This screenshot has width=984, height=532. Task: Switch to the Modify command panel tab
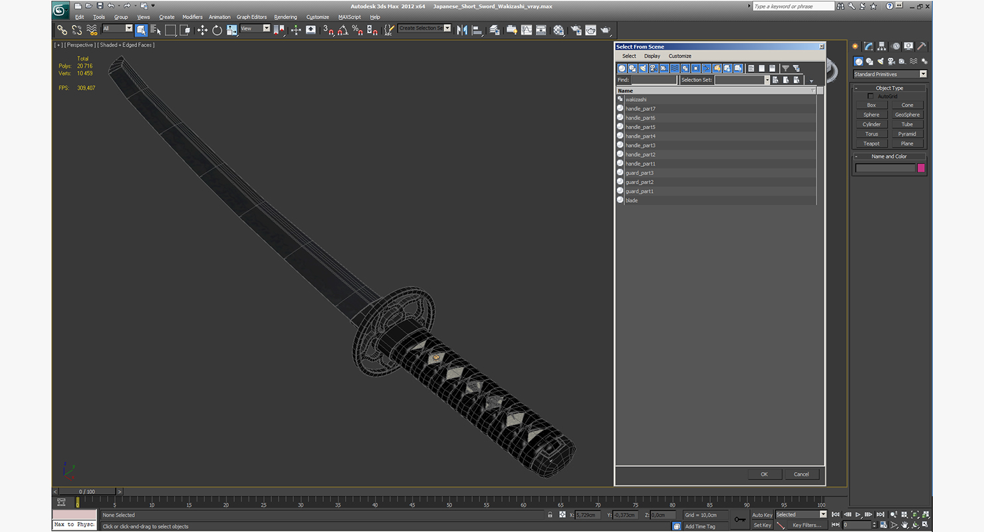[868, 46]
